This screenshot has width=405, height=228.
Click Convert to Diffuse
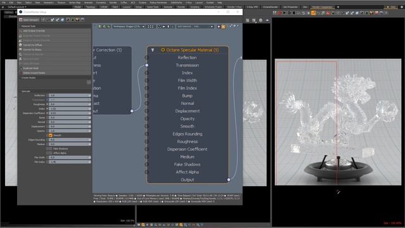(x=55, y=45)
